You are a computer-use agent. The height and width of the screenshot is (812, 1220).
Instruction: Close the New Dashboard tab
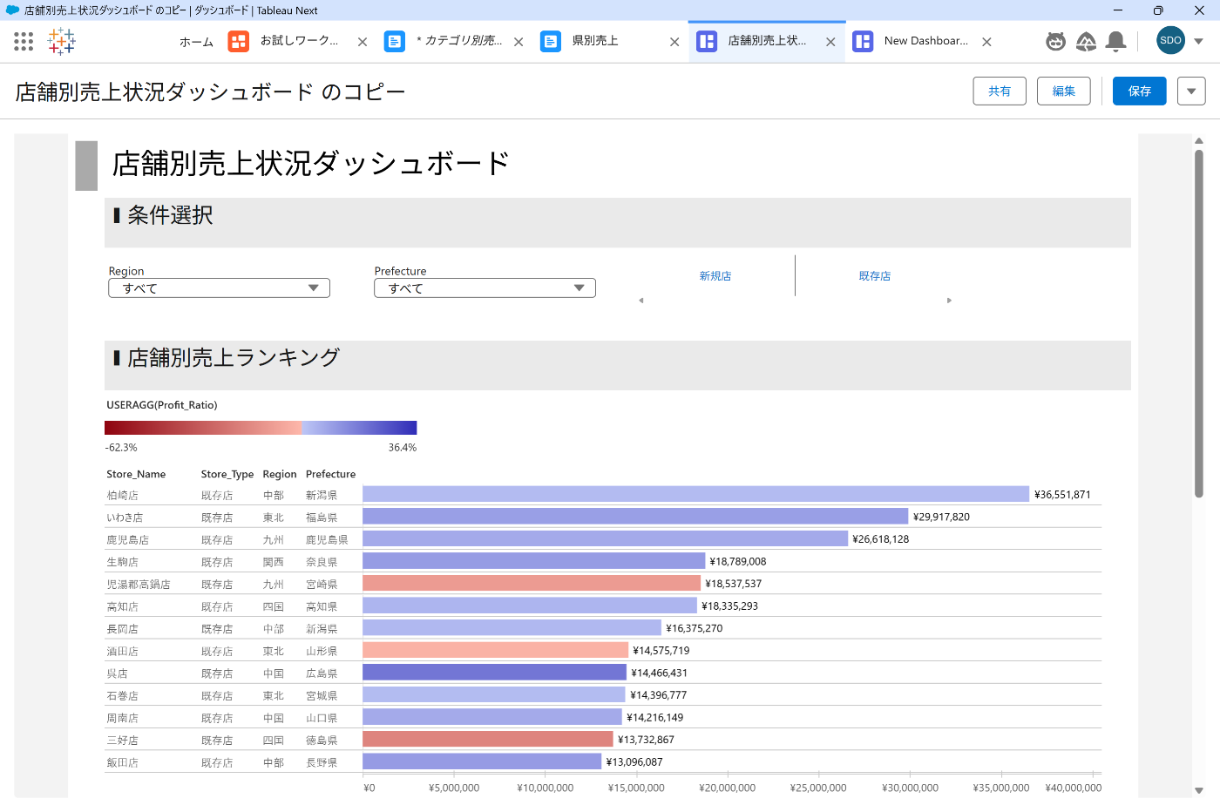[x=986, y=42]
